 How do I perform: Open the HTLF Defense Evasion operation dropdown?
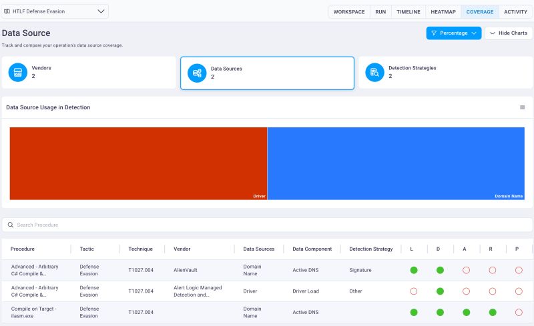(x=55, y=11)
